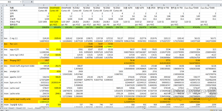Click the '3.0.0 1205' kernel cell
Screen dimensions: 222x111
pos(55,22)
